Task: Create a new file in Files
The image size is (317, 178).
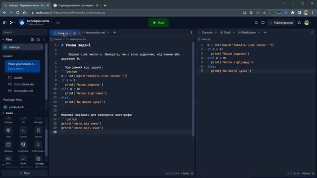Action: [x=32, y=40]
